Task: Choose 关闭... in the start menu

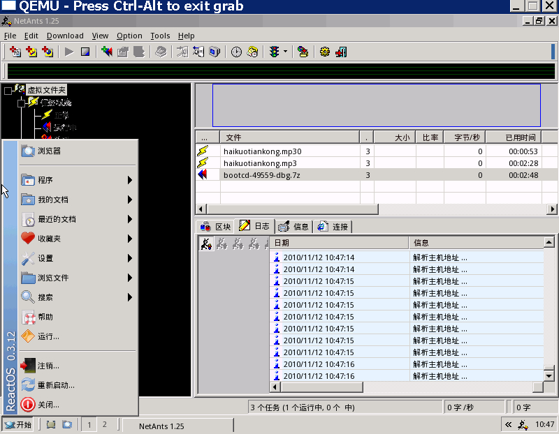Action: [x=78, y=405]
